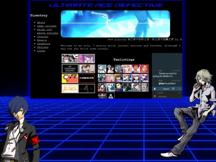The width and height of the screenshot is (216, 162).
Task: Click Kae's chat message about Akihiko FL
Action: tap(166, 75)
